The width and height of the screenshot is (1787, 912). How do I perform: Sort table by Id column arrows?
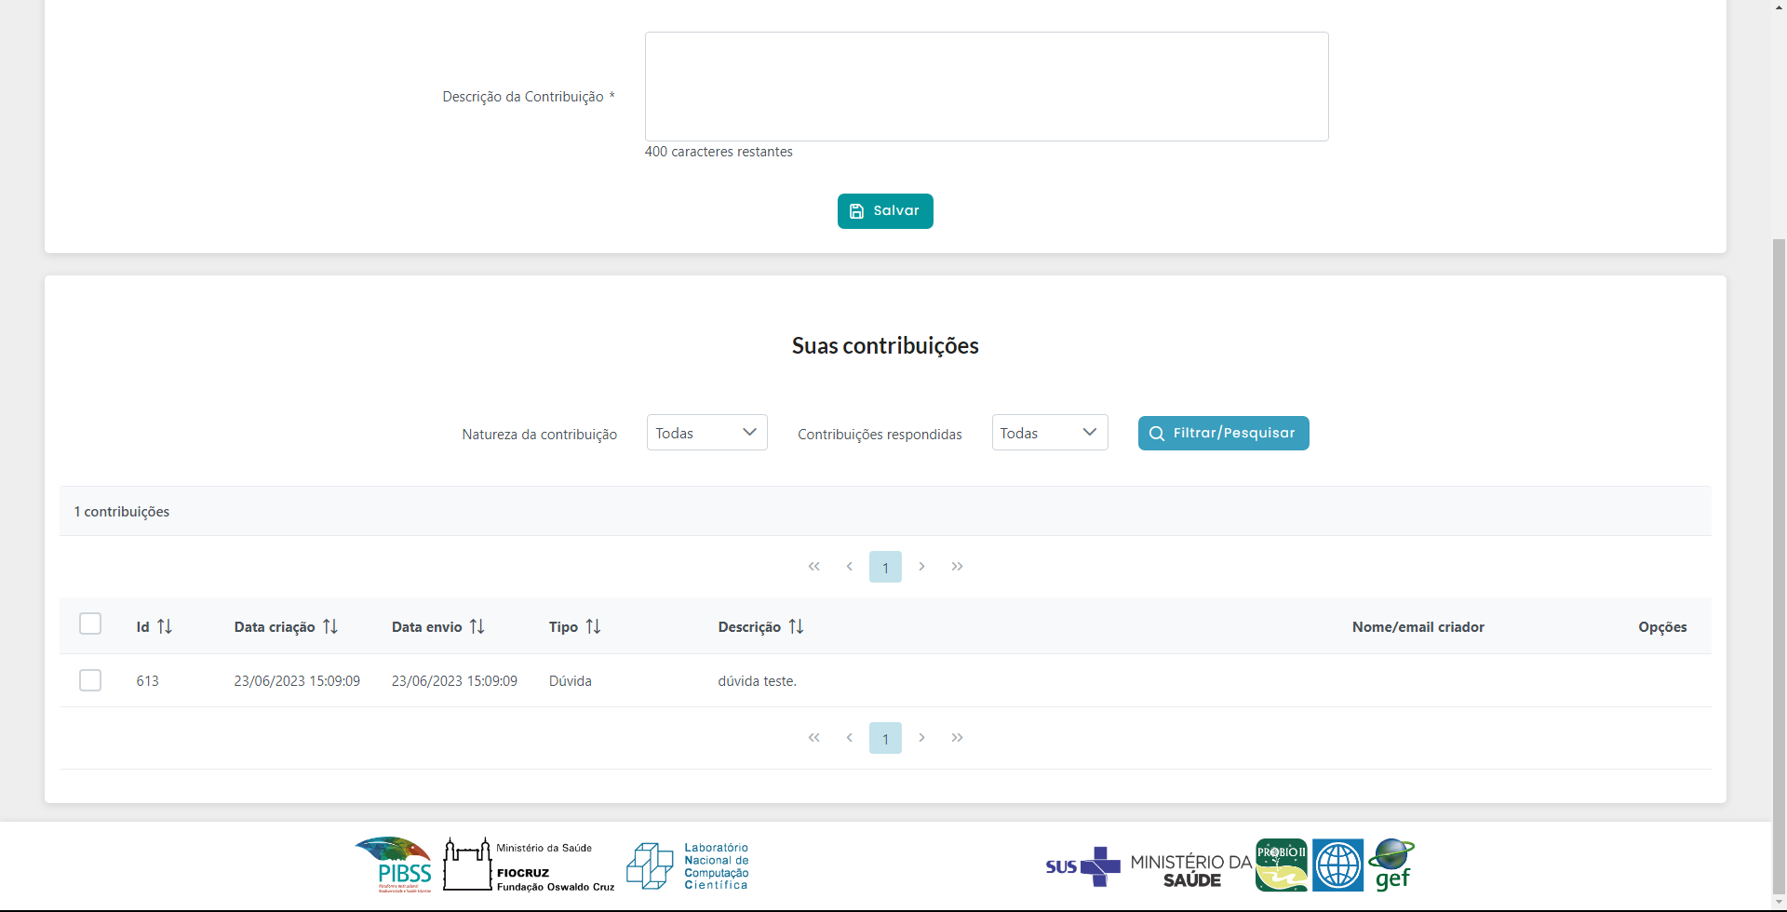click(x=165, y=627)
